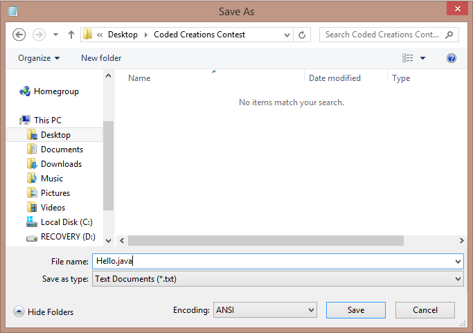Go up one folder level
The width and height of the screenshot is (473, 333).
point(71,35)
